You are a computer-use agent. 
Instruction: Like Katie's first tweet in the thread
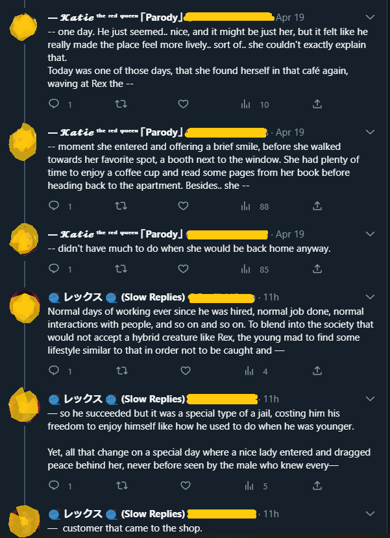(183, 104)
